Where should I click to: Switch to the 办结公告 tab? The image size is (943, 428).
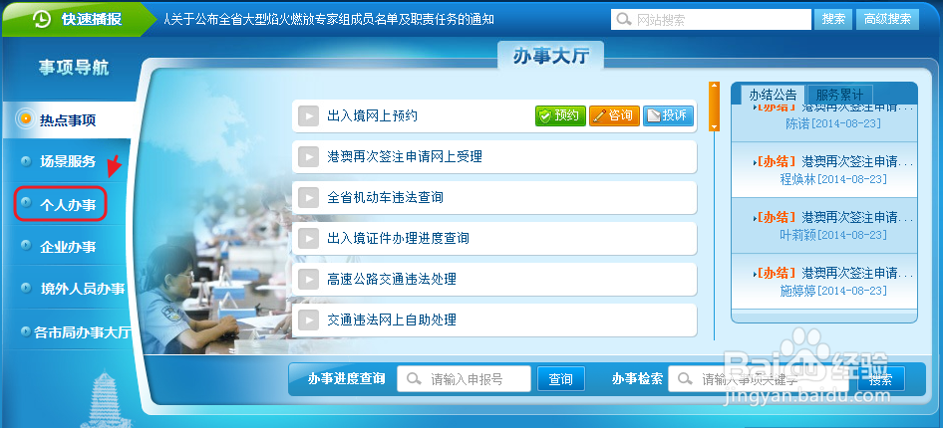(x=773, y=95)
